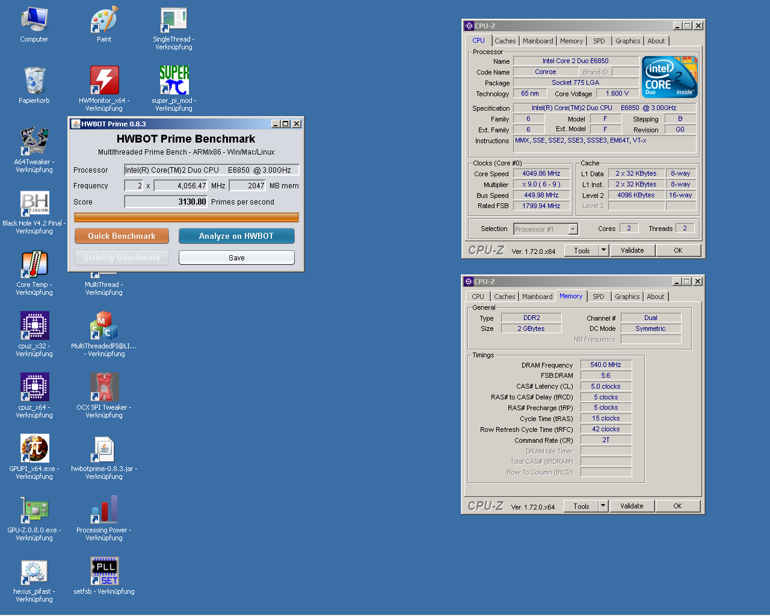Open Graphics tab in upper CPU-Z window
This screenshot has width=770, height=616.
click(628, 41)
